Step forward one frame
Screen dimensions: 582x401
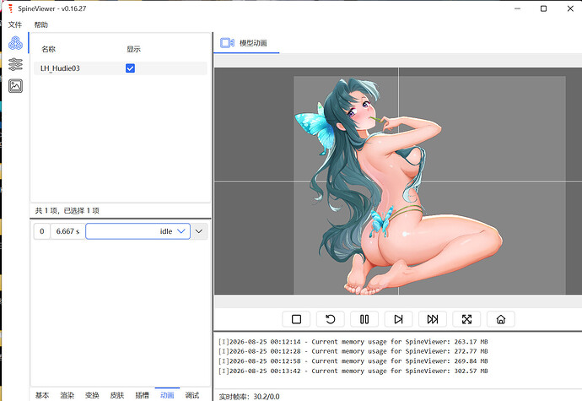(x=399, y=319)
